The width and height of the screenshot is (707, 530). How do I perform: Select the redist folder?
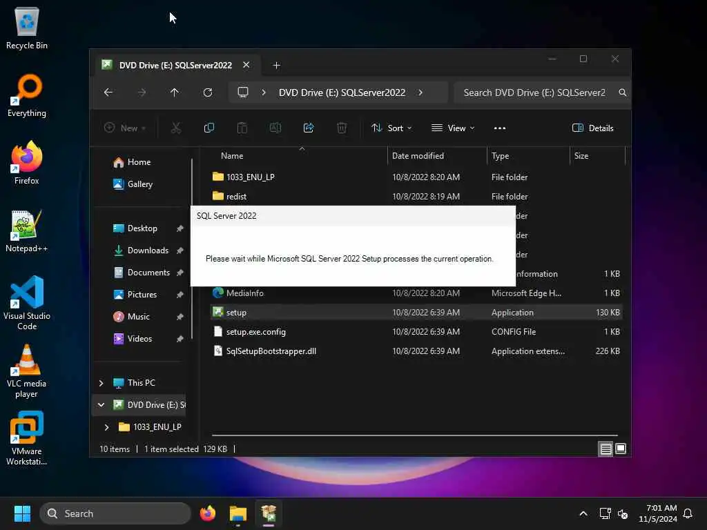pyautogui.click(x=416, y=197)
